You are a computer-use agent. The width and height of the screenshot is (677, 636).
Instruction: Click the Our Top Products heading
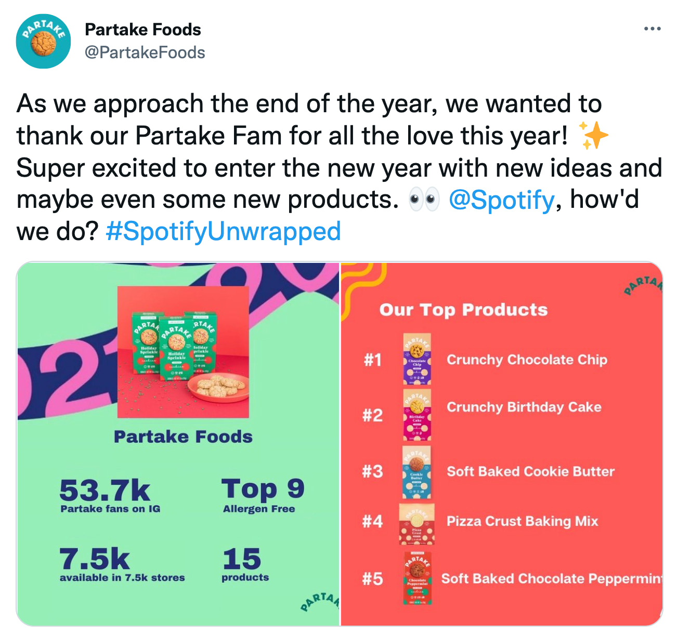click(x=463, y=310)
